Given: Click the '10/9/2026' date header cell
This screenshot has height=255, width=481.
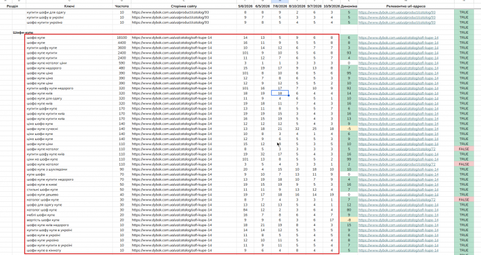Looking at the screenshot, I should [331, 6].
